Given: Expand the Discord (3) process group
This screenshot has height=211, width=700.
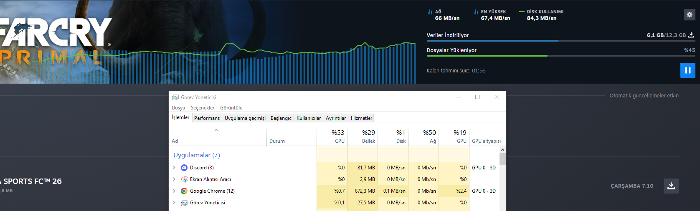Looking at the screenshot, I should (x=174, y=168).
